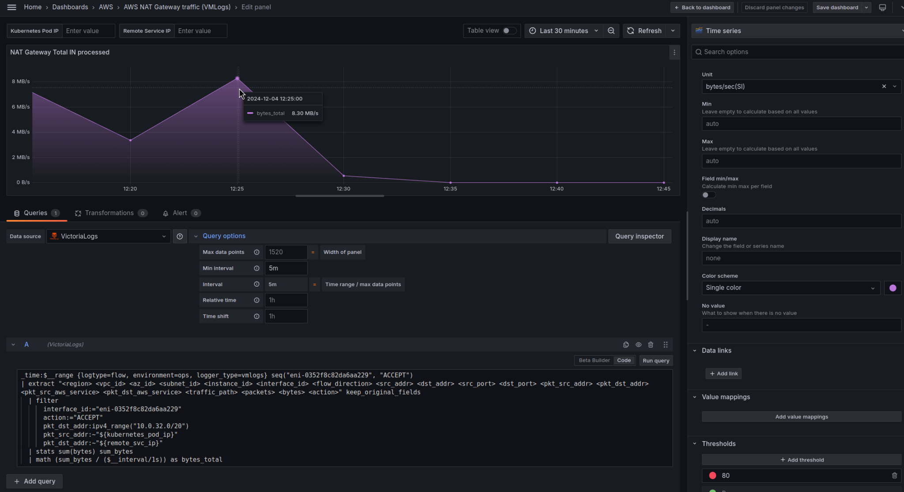
Task: Enable Field min/max calculation toggle
Action: tap(708, 194)
